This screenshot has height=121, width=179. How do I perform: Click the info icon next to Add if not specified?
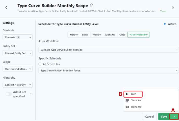31,94
